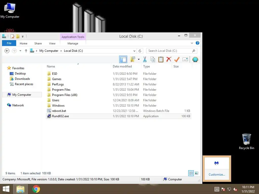The height and width of the screenshot is (194, 259).
Task: Click the New Folder icon in title bar
Action: tap(18, 36)
